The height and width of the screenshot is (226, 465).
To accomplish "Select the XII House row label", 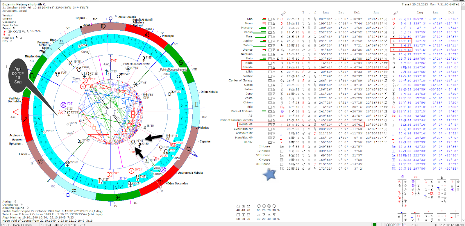I will pos(263,164).
